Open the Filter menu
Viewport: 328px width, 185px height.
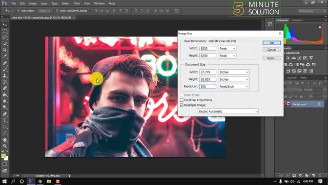coord(76,4)
